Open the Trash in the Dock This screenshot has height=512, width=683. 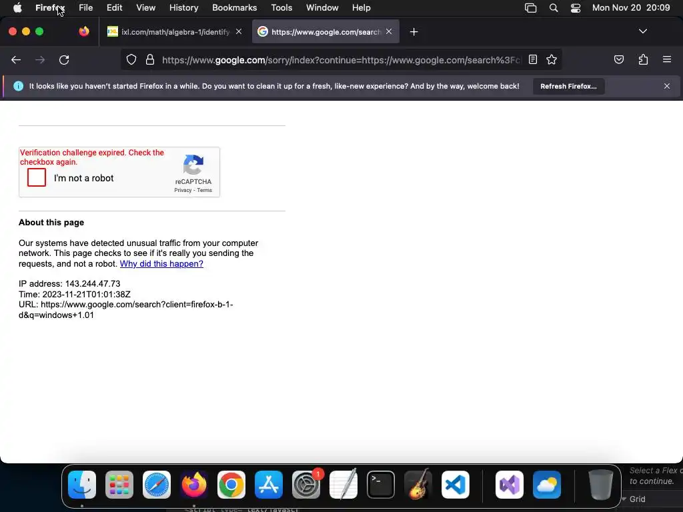(601, 485)
